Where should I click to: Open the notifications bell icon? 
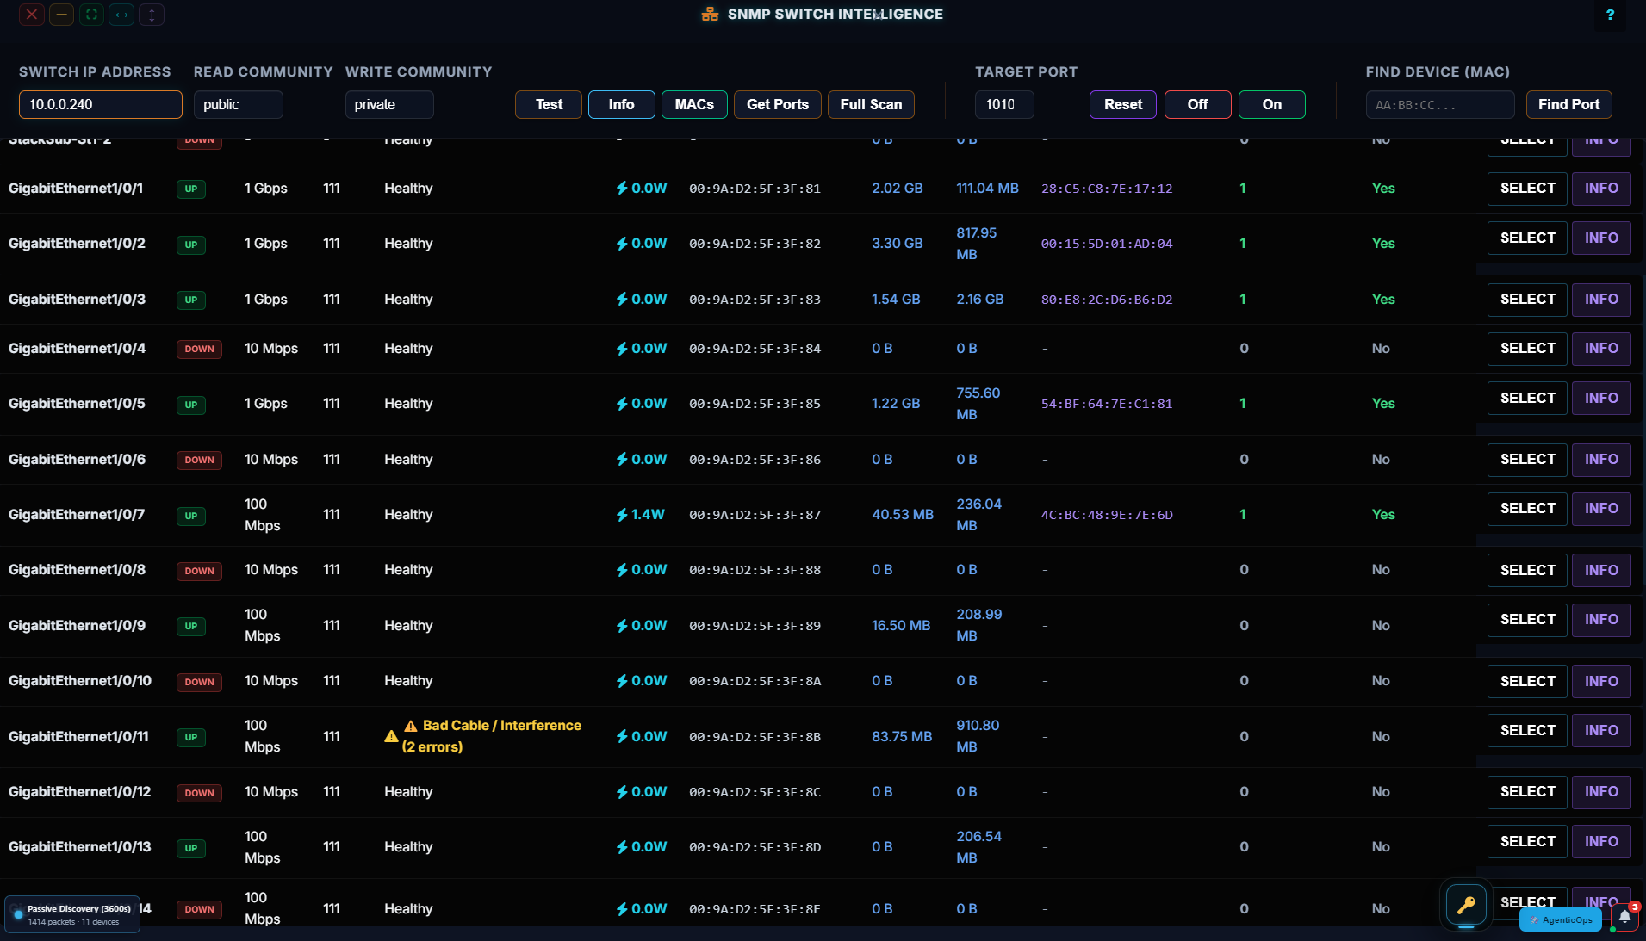click(x=1624, y=916)
